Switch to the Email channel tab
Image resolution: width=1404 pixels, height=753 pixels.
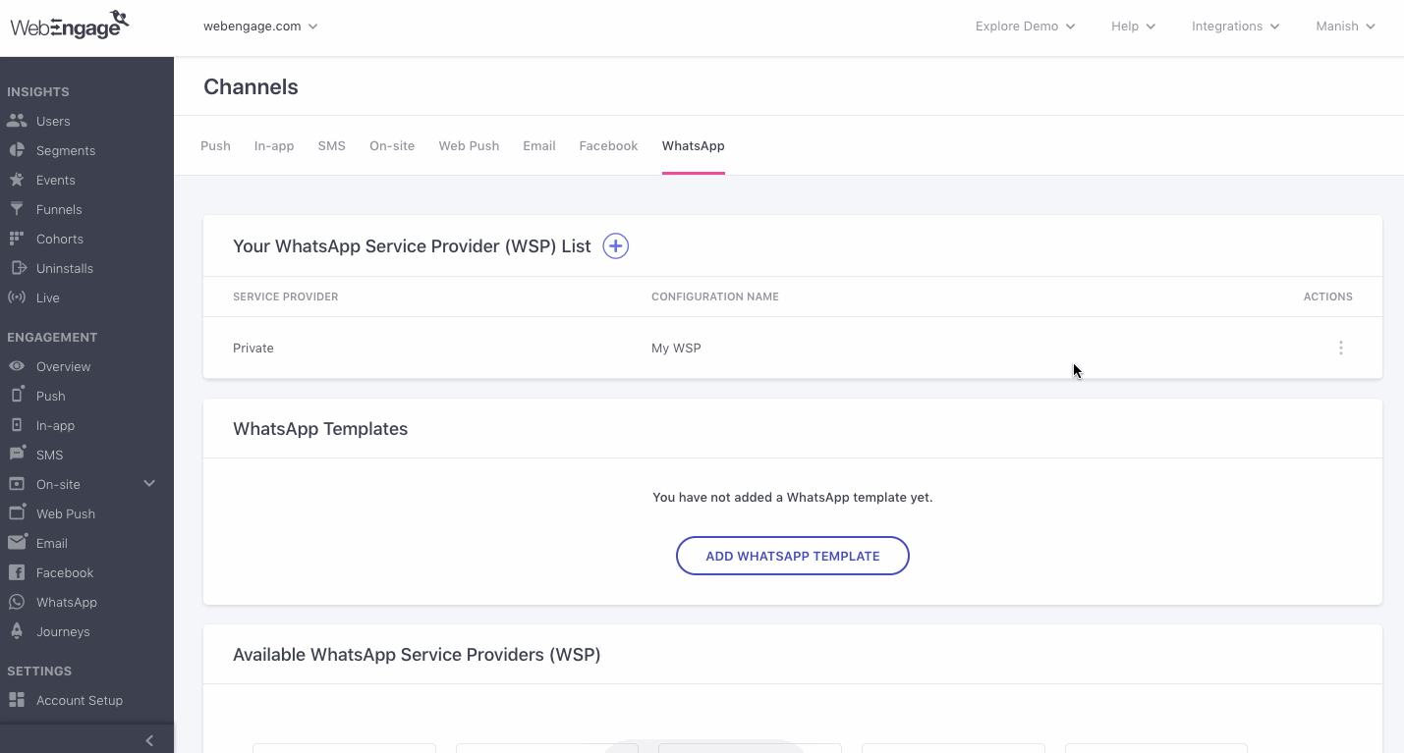click(x=539, y=145)
